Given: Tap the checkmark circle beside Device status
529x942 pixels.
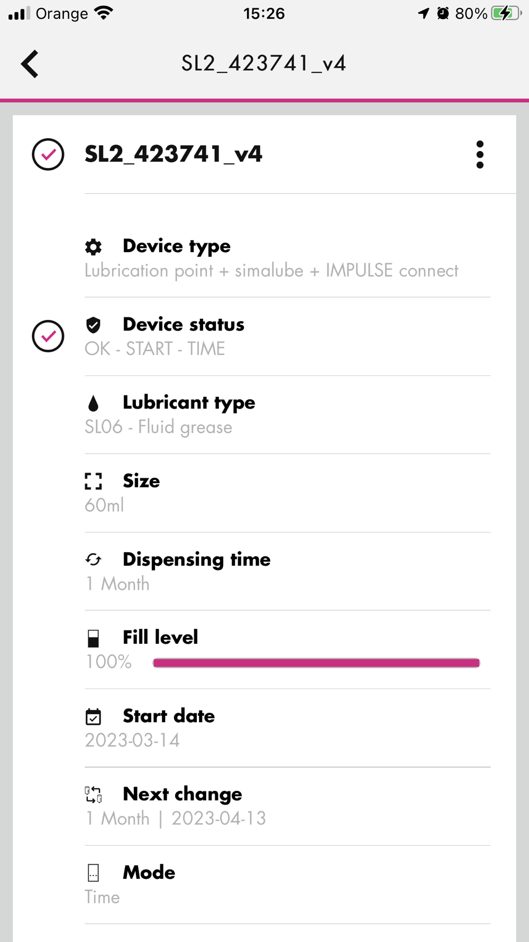Looking at the screenshot, I should (48, 336).
